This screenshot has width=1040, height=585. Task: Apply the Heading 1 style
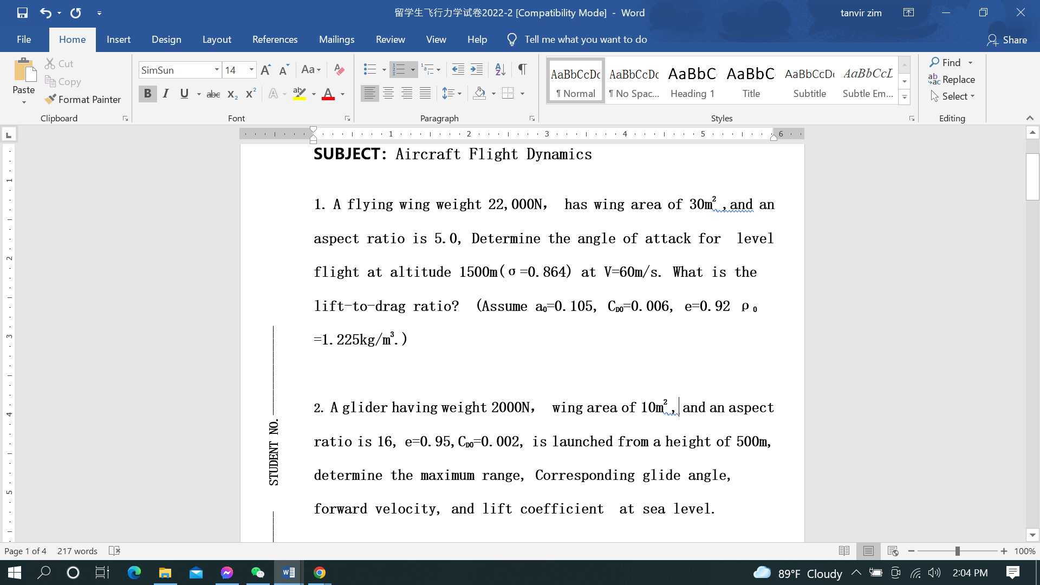click(x=692, y=80)
